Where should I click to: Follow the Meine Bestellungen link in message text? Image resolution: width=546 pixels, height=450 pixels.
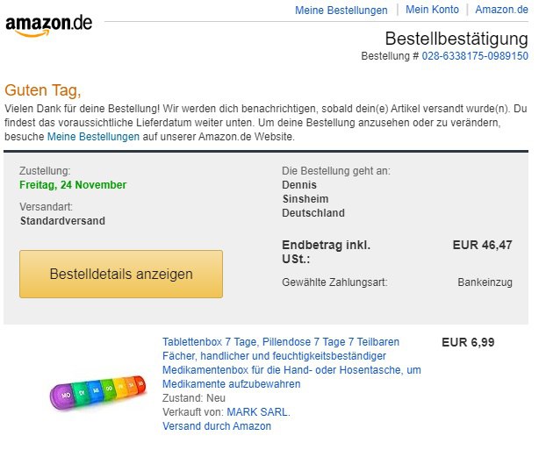pos(93,138)
